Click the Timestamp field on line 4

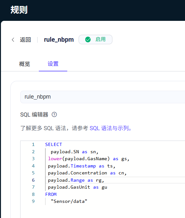pos(83,166)
